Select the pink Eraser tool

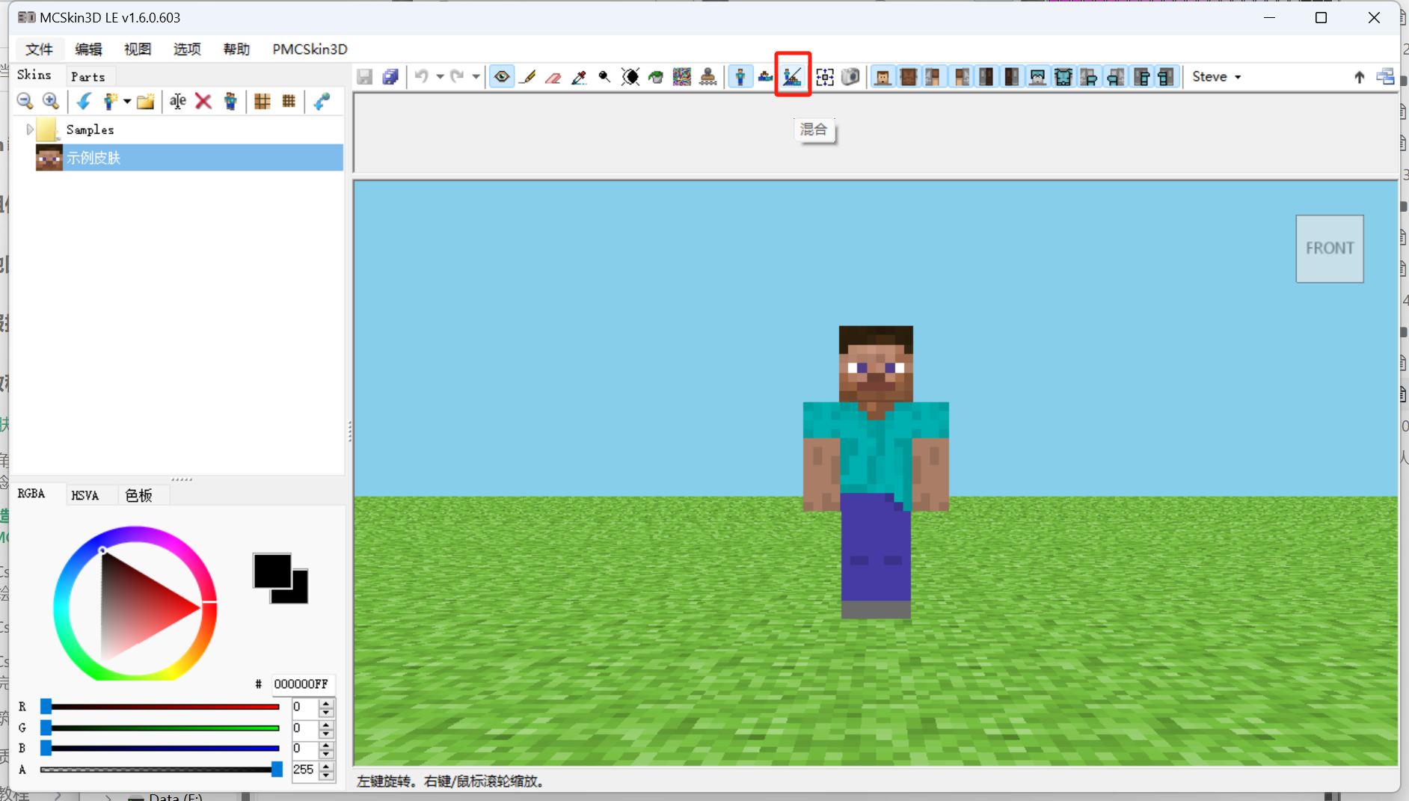tap(553, 76)
